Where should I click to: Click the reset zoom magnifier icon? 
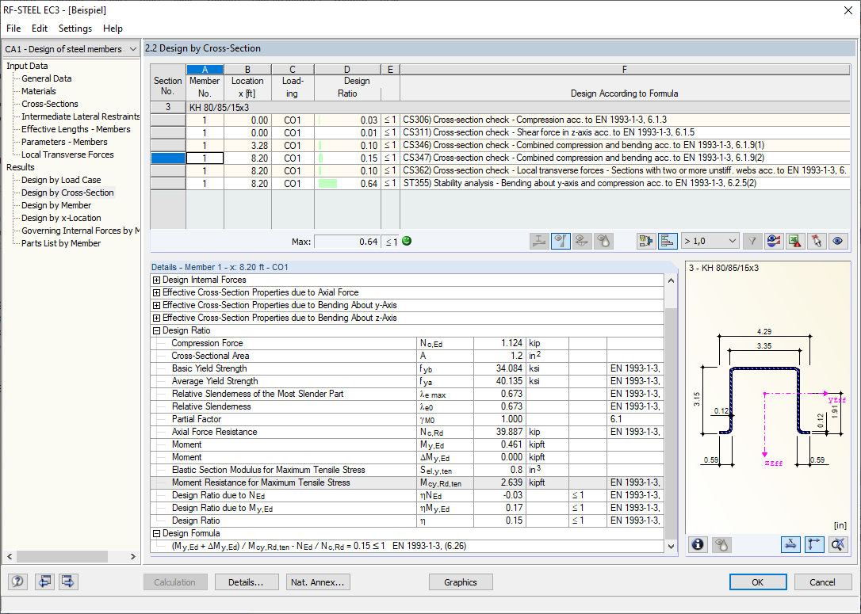[837, 544]
